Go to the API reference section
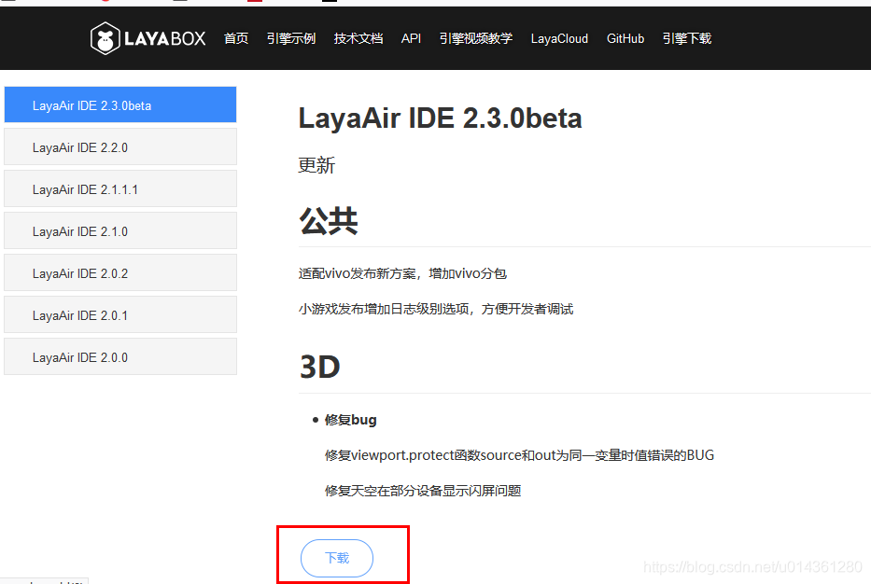 click(x=411, y=38)
